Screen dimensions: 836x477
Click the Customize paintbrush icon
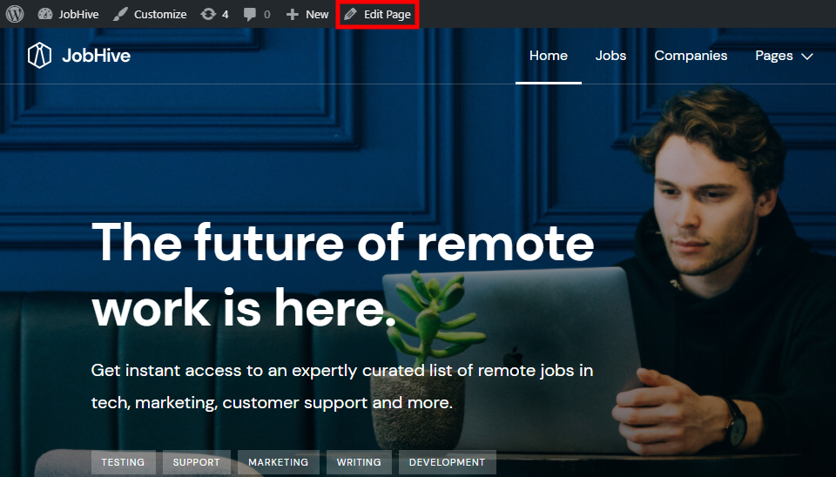pos(120,14)
